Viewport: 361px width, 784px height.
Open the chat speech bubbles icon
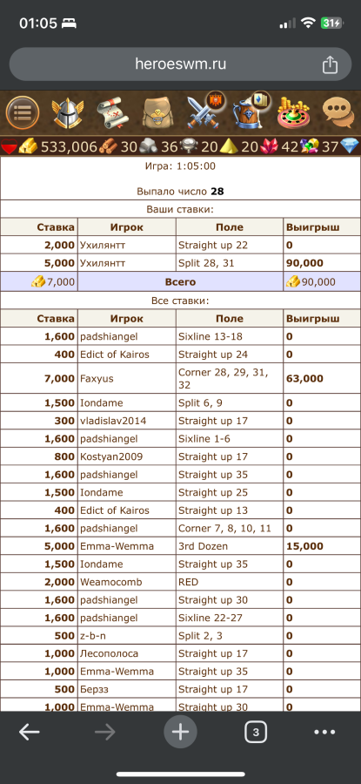338,113
